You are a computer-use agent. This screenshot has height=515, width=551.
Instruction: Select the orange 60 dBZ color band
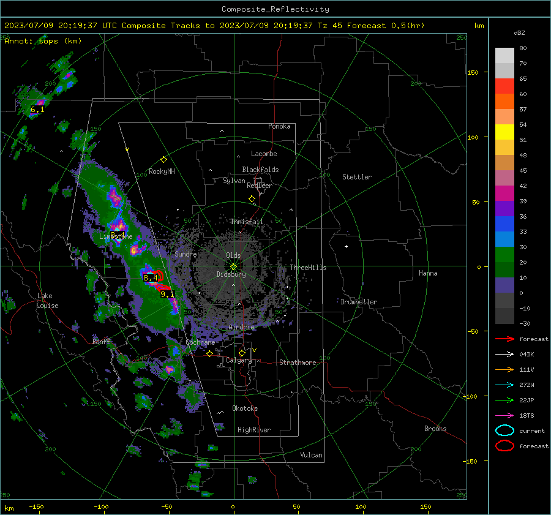coord(504,101)
